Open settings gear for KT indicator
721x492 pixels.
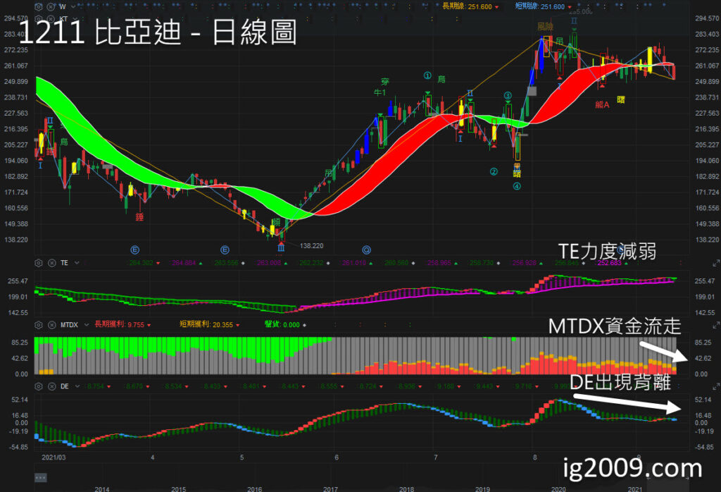[x=39, y=19]
